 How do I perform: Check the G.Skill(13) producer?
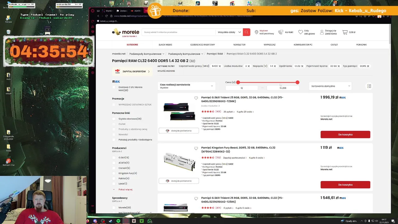pos(114,158)
